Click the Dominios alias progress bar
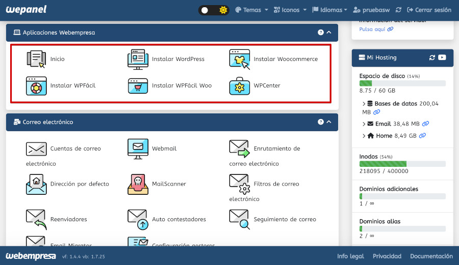Screen dimensions: 459x265 coord(402,228)
